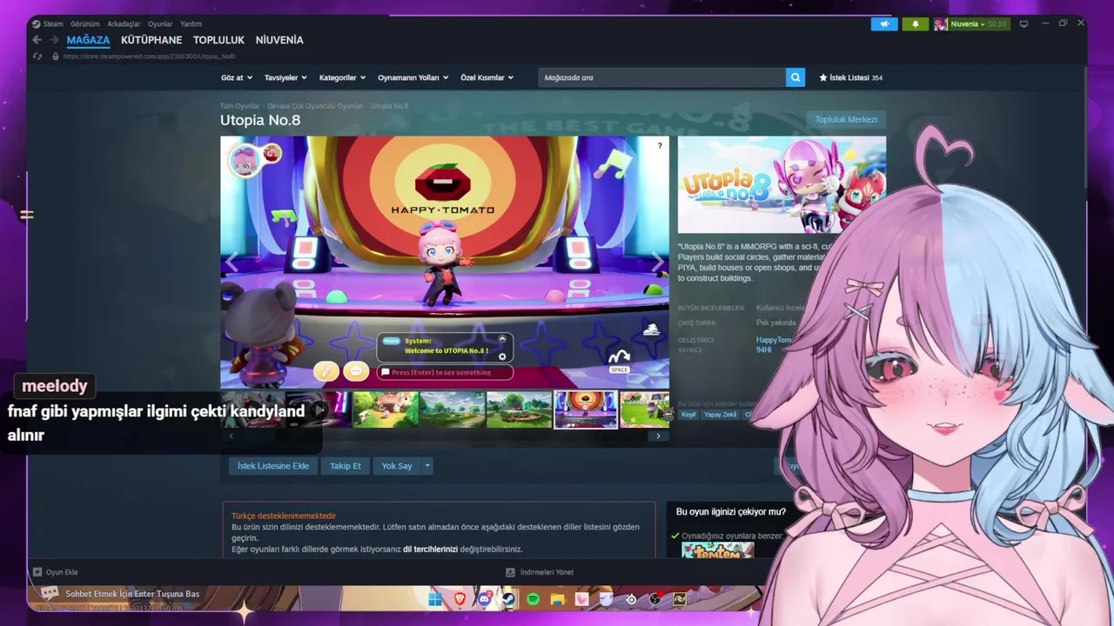Open the Brave browser in the taskbar
Screen dimensions: 1114x626
point(460,599)
